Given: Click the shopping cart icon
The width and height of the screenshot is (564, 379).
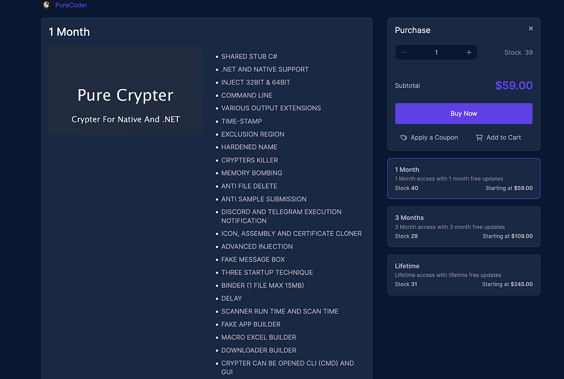Looking at the screenshot, I should 479,138.
